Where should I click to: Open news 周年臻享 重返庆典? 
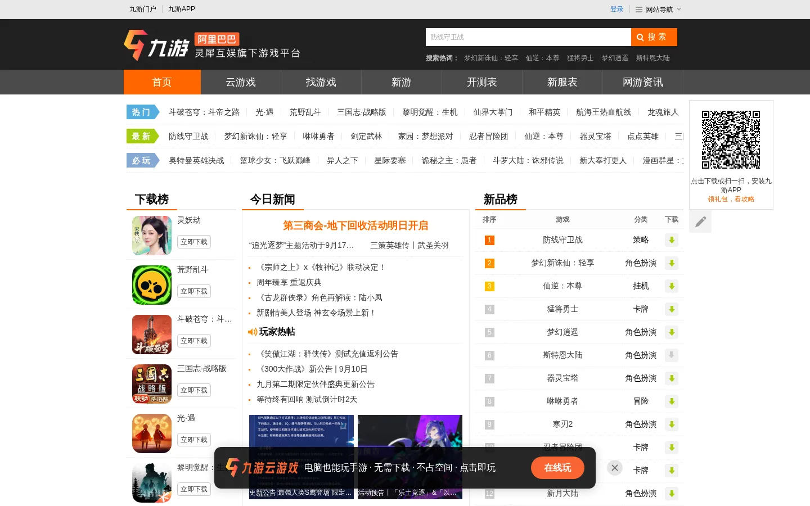click(x=289, y=282)
